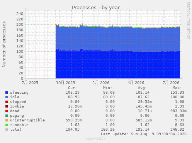Select the 'idle' legend label
The height and width of the screenshot is (143, 192).
coord(15,97)
